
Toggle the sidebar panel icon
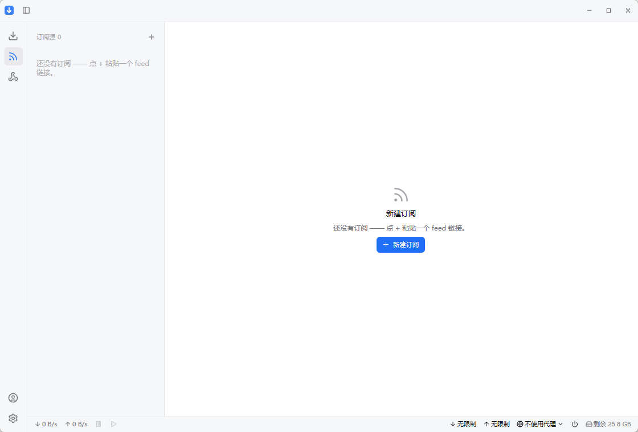click(26, 11)
